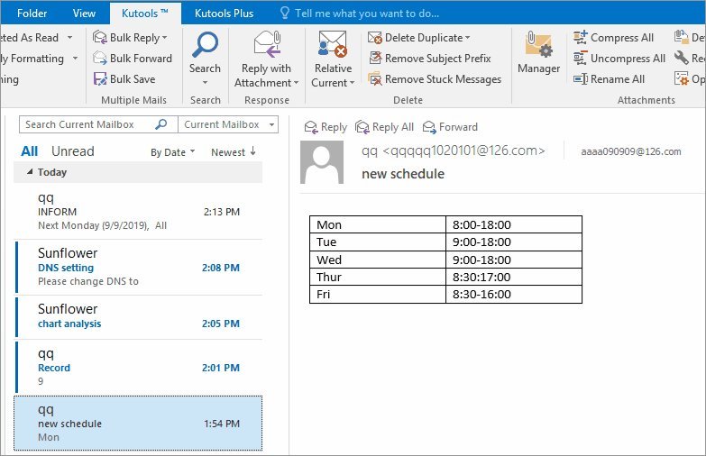Screen dimensions: 706x456
Task: Click the Reply All icon in reading pane
Action: coord(362,127)
